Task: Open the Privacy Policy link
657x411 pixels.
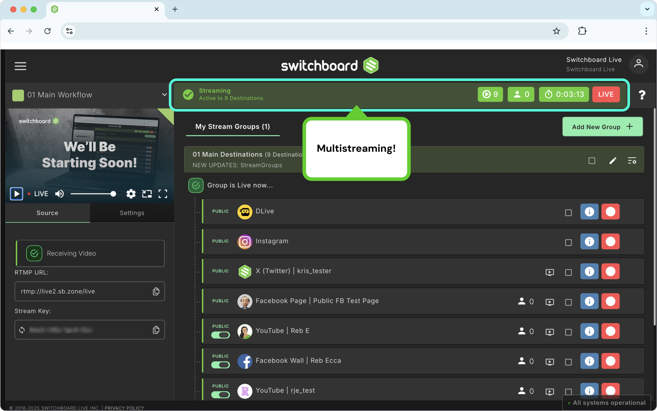Action: [x=124, y=408]
